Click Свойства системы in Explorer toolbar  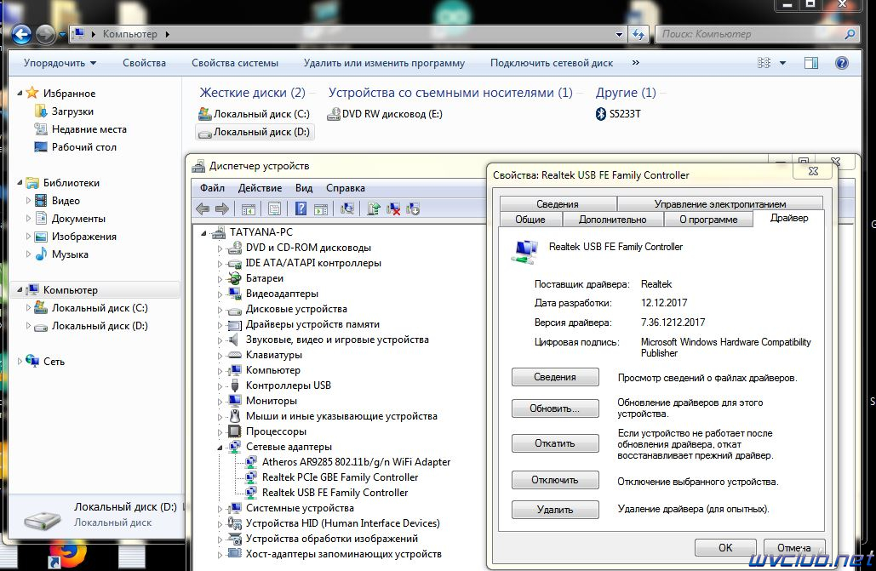[235, 63]
